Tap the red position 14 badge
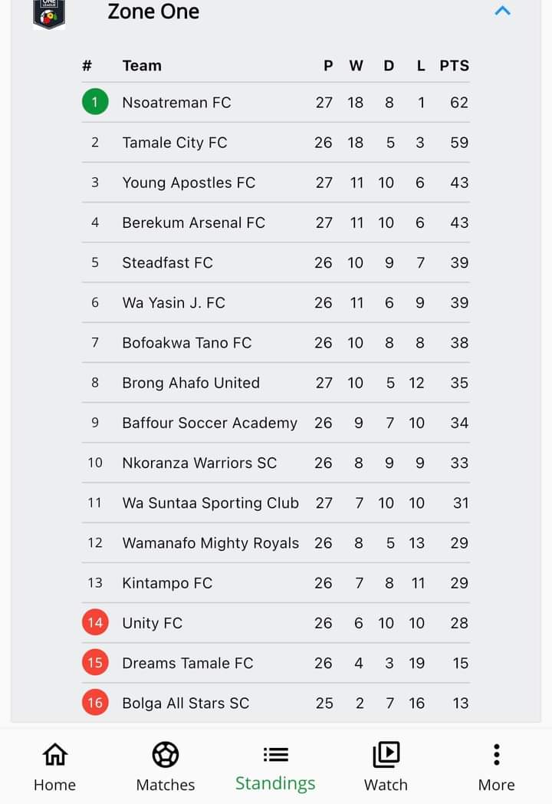The image size is (552, 804). [95, 622]
